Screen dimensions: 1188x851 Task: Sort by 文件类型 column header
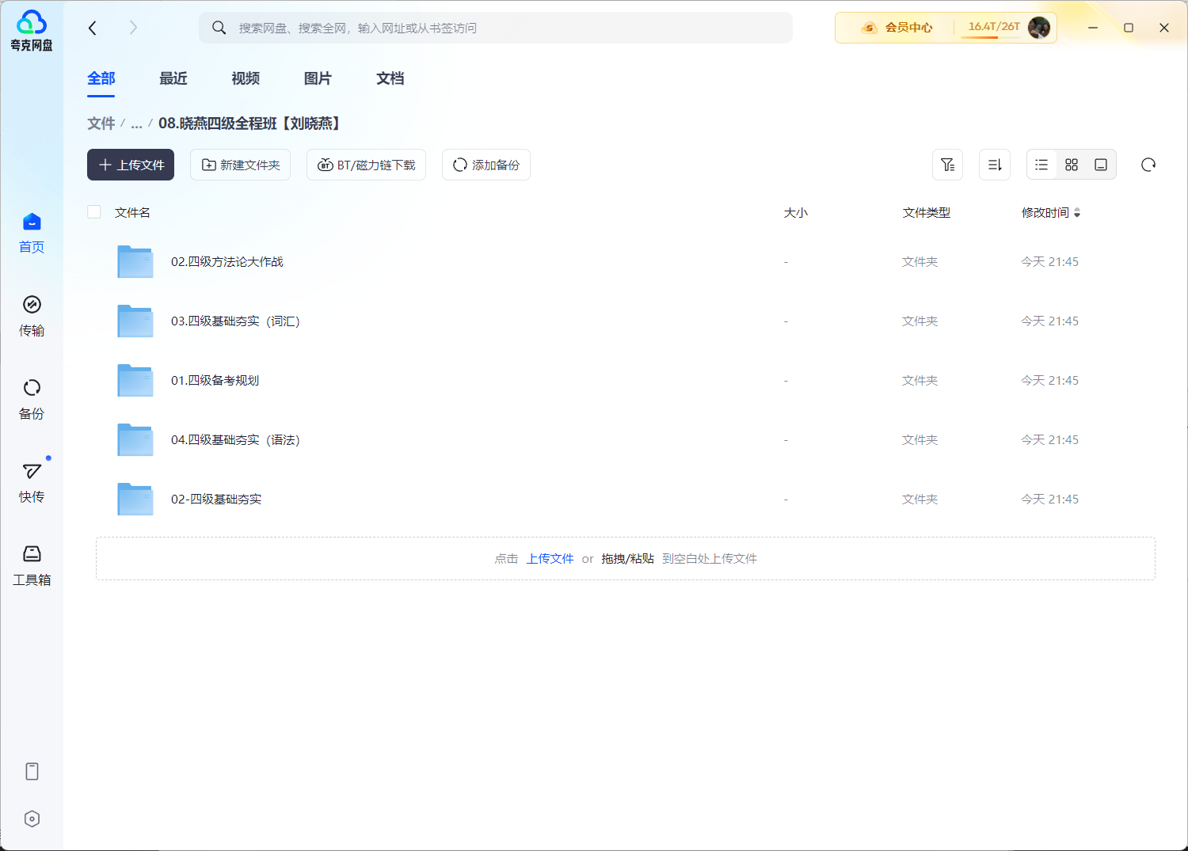(926, 212)
